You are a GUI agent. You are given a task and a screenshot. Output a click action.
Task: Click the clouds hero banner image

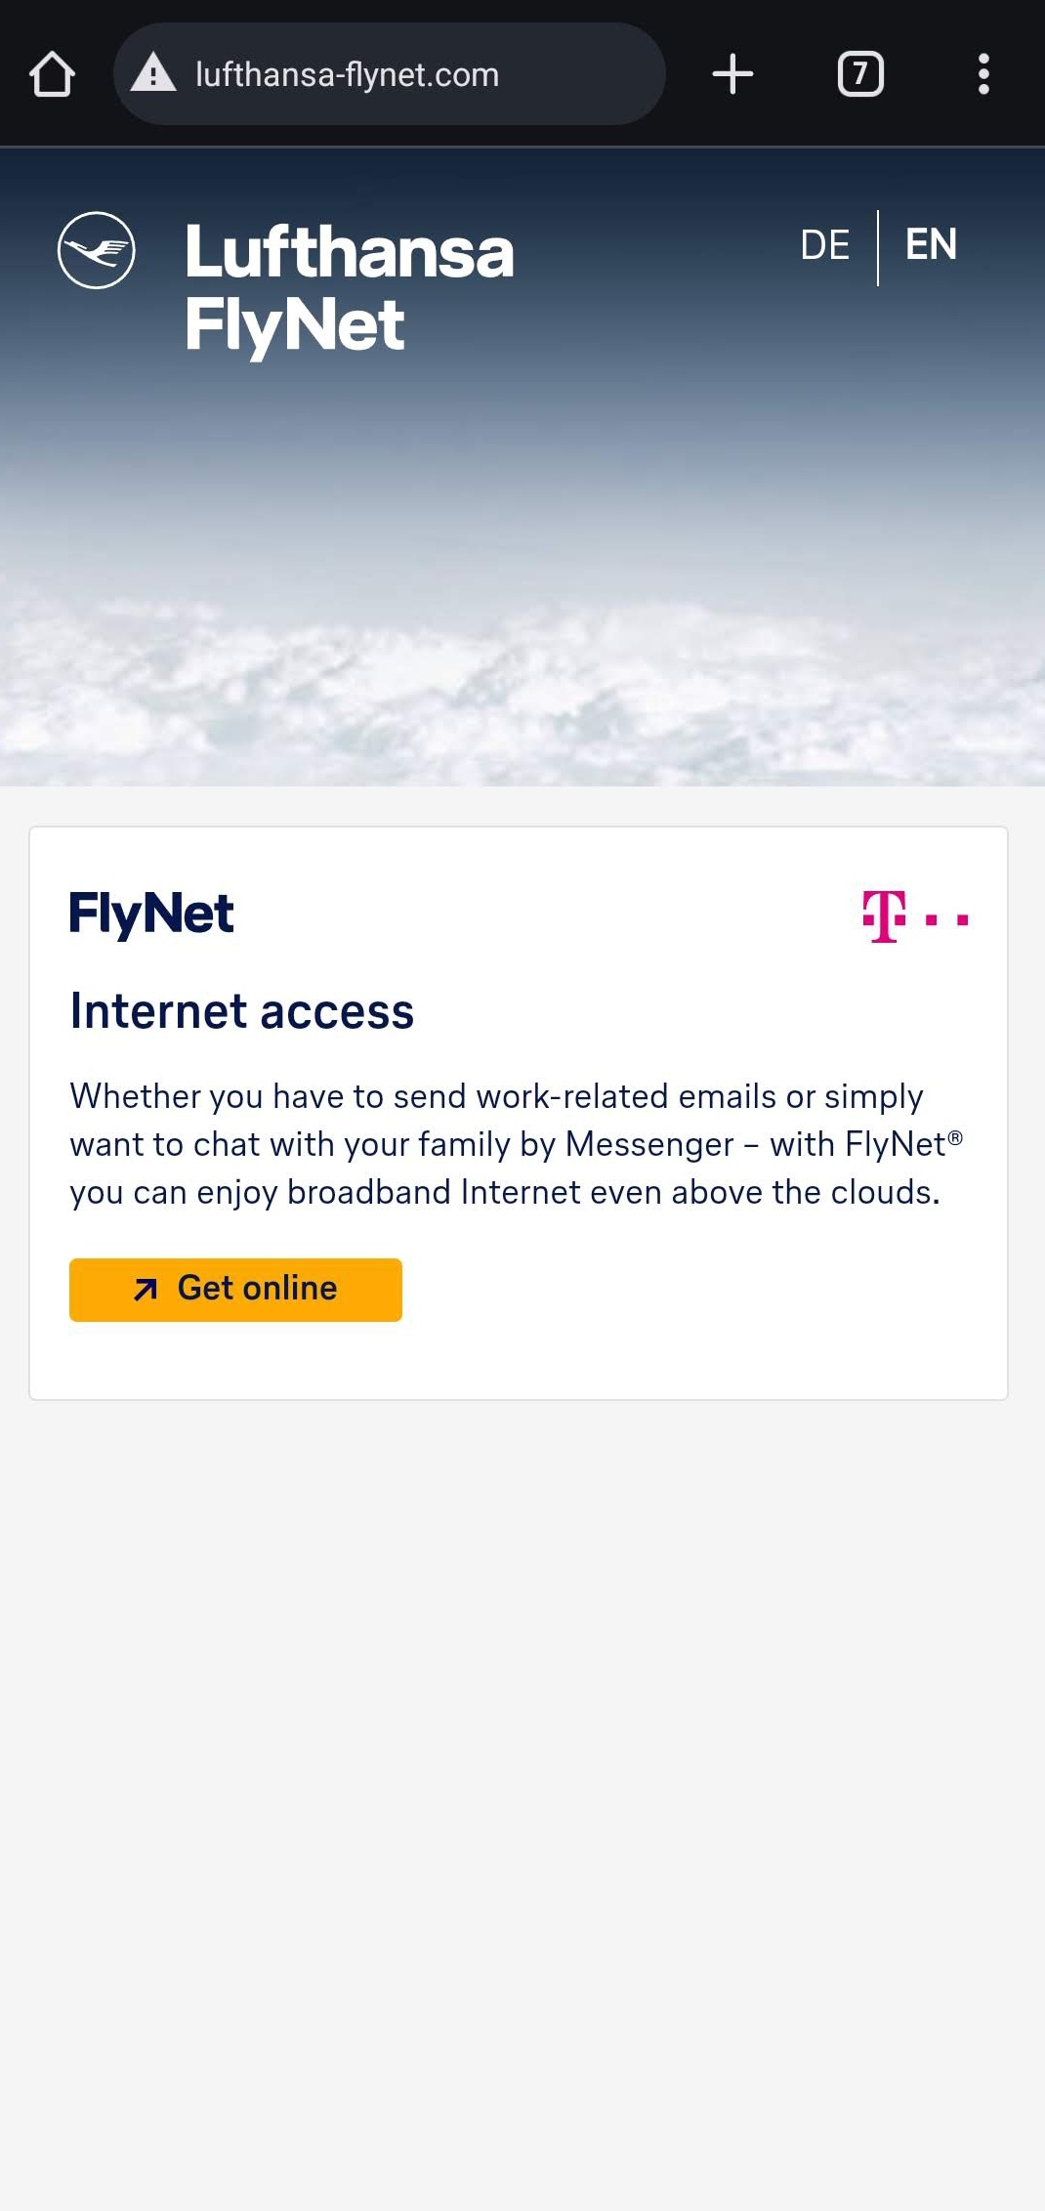click(522, 606)
